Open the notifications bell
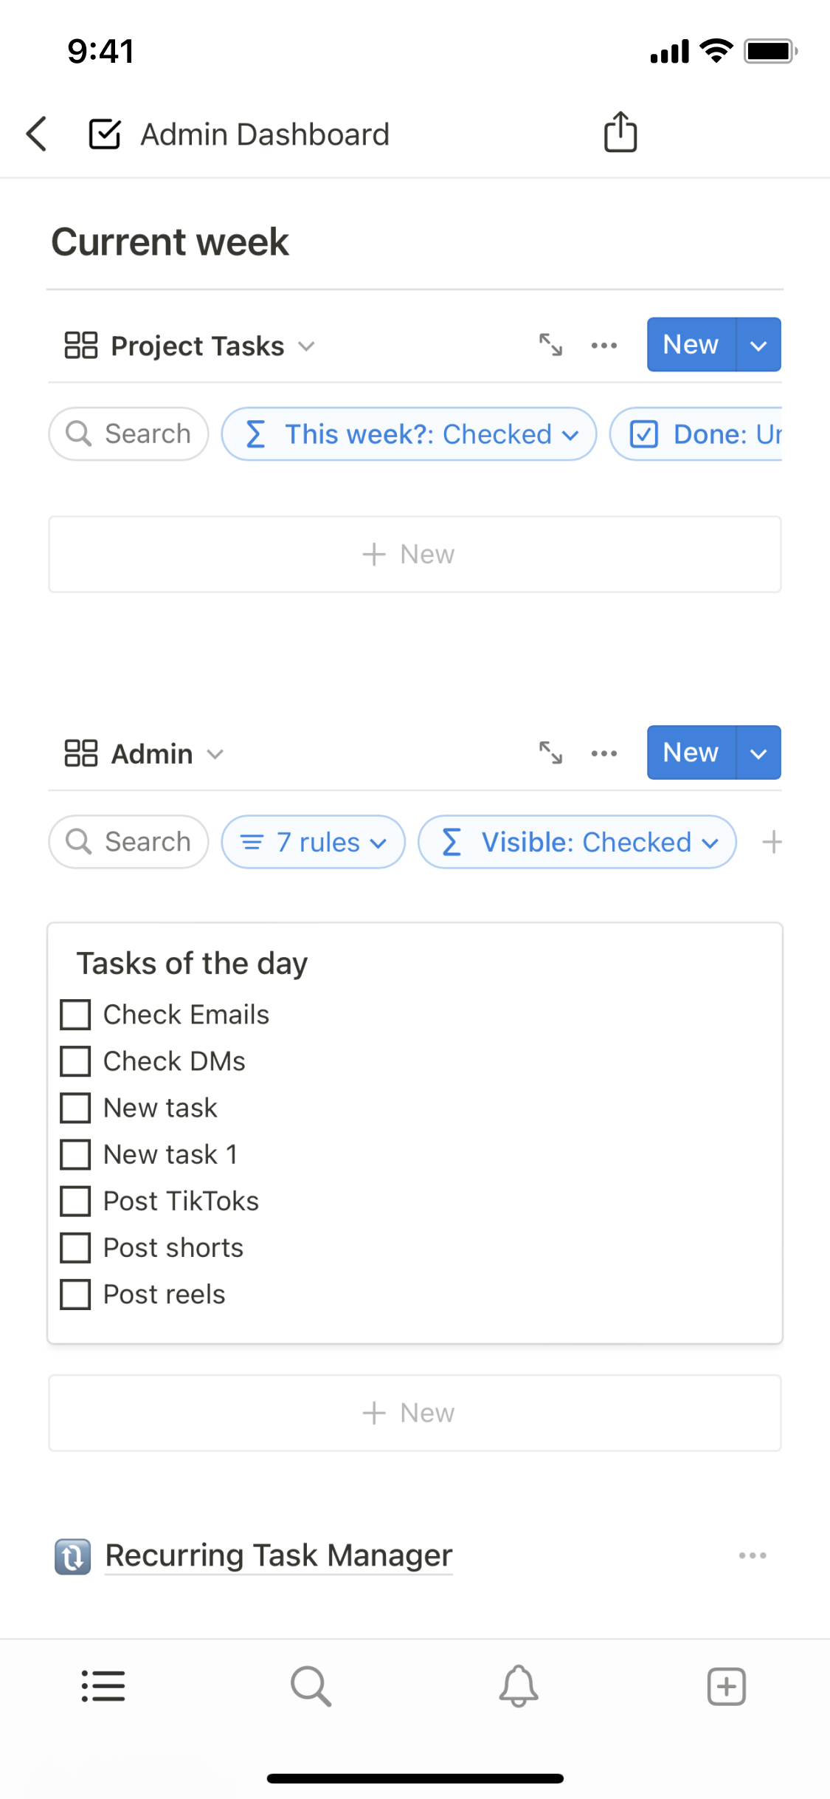The height and width of the screenshot is (1799, 830). tap(519, 1687)
